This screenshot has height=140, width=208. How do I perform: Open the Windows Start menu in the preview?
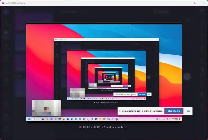point(29,119)
